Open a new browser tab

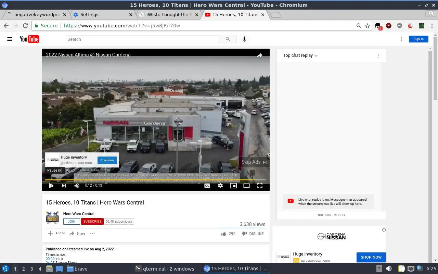[275, 15]
